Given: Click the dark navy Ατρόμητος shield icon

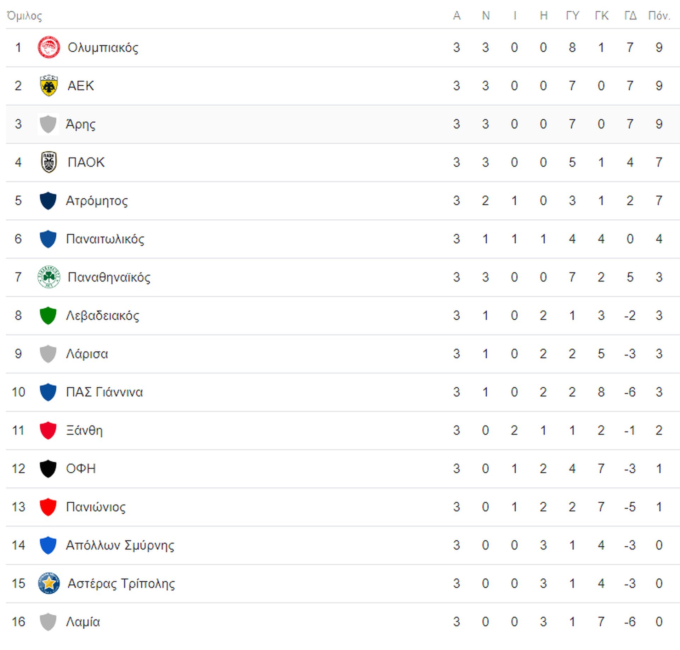Looking at the screenshot, I should tap(48, 200).
